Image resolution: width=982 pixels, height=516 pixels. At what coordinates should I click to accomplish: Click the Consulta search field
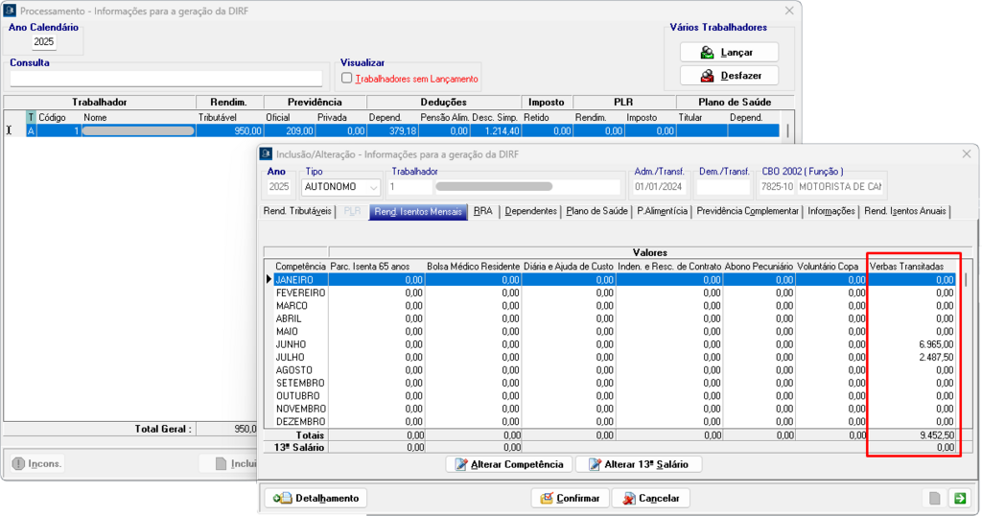[167, 79]
